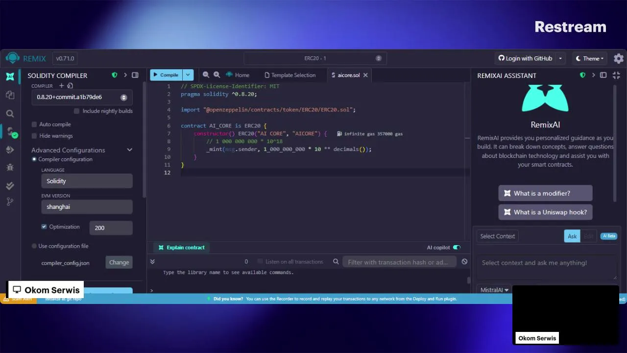Image resolution: width=627 pixels, height=353 pixels.
Task: Open Search in files sidebar icon
Action: [x=10, y=113]
